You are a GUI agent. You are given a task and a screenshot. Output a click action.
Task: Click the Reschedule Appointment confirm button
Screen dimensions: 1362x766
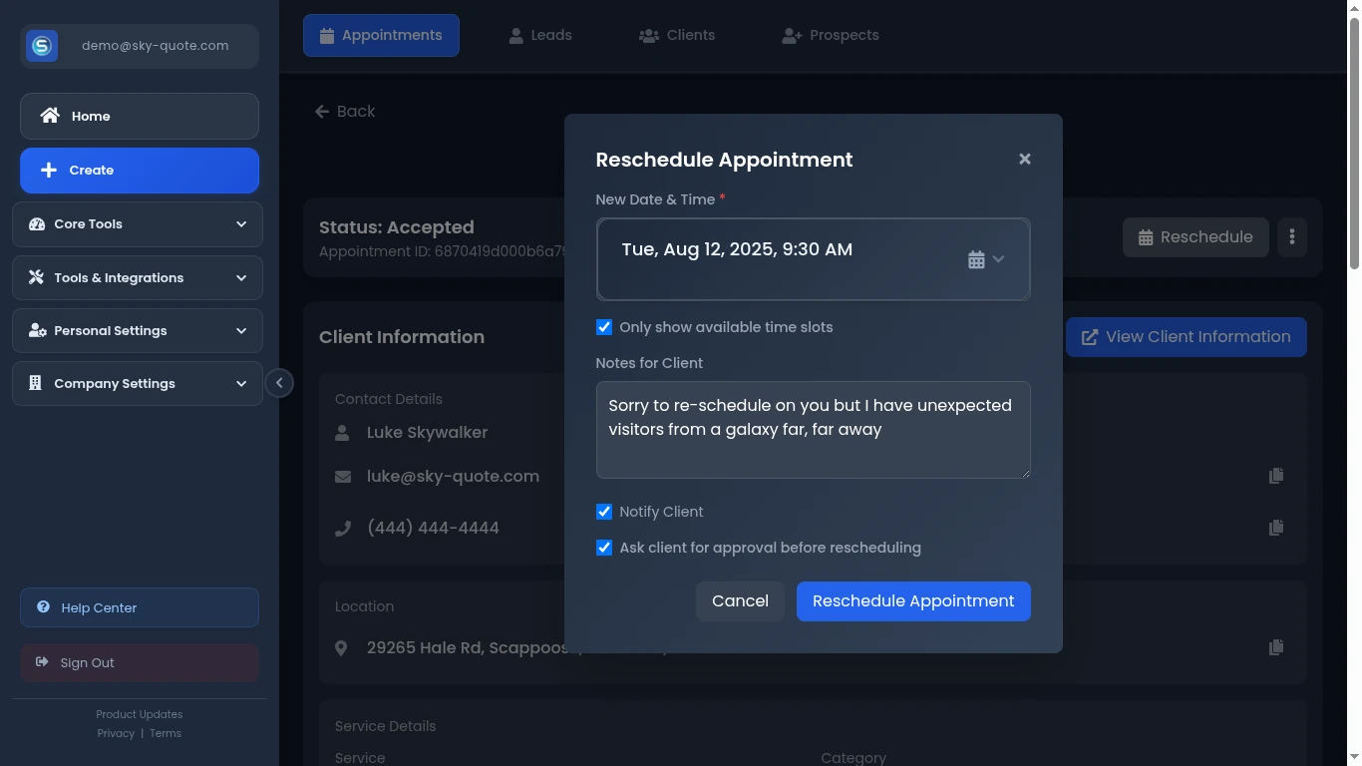(x=912, y=600)
